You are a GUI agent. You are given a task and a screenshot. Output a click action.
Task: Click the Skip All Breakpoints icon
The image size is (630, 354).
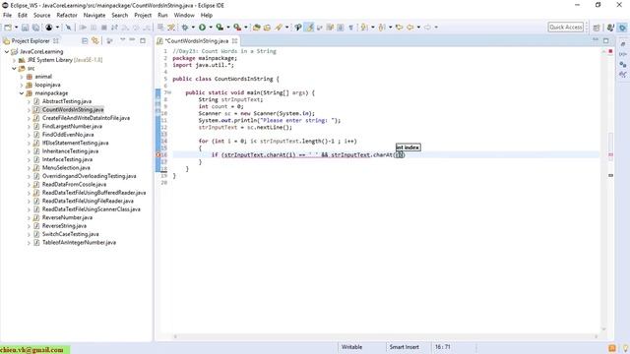tap(68, 28)
